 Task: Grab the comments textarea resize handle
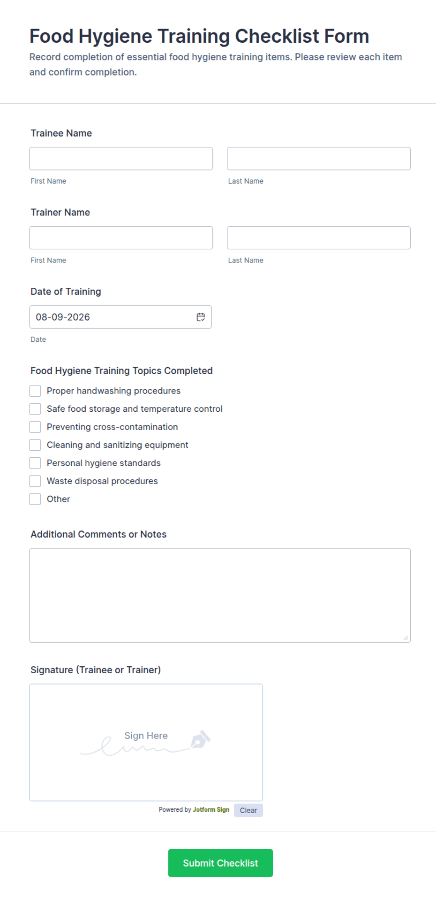pos(406,638)
